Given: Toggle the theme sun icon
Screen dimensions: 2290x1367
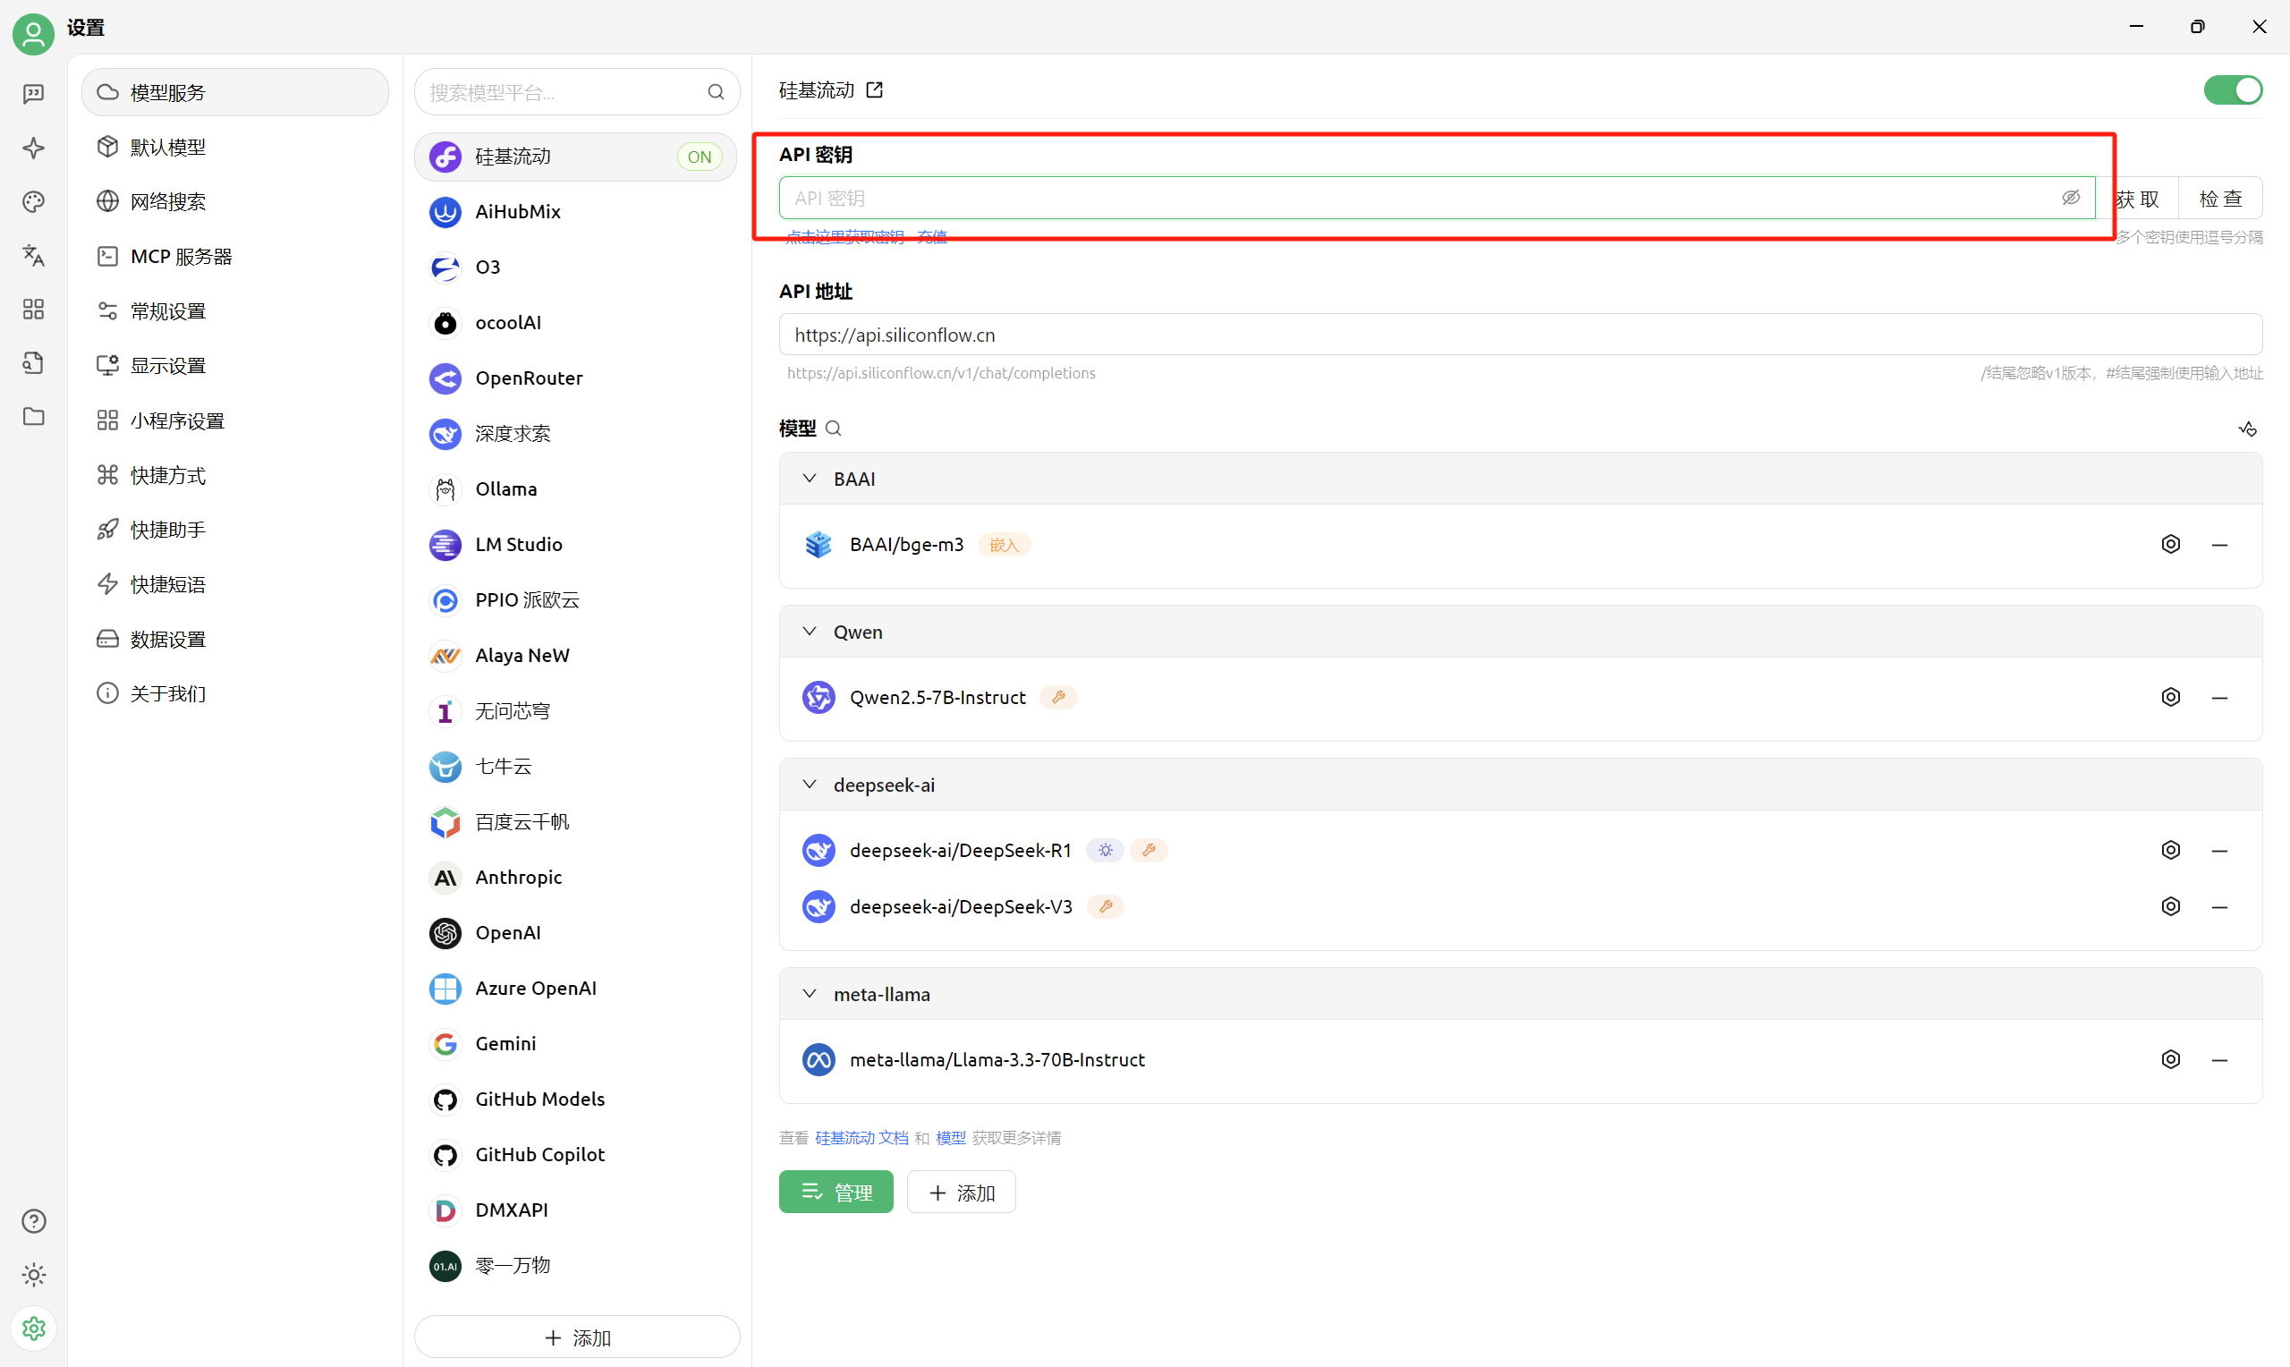Looking at the screenshot, I should [x=33, y=1275].
